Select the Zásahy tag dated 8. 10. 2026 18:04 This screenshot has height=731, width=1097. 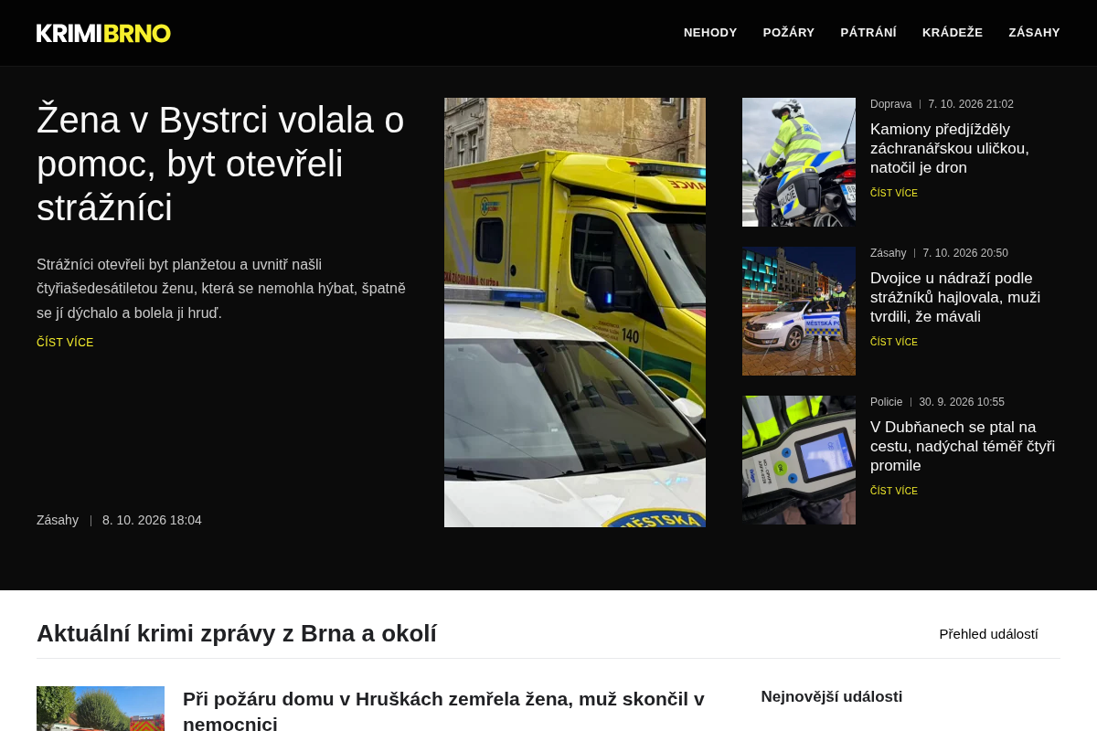(x=58, y=520)
